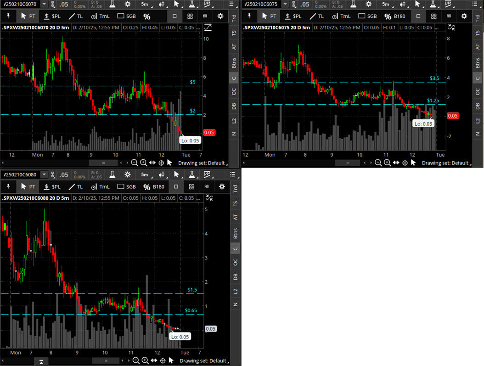Select the TL trendline tool in the C6070 chart
484x366 pixels.
76,16
